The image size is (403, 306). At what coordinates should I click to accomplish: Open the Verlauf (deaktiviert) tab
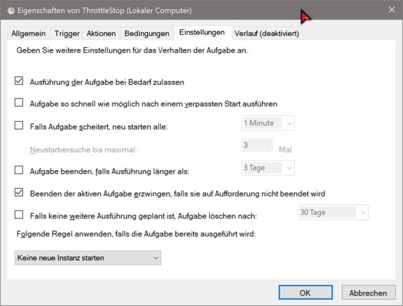(x=267, y=33)
